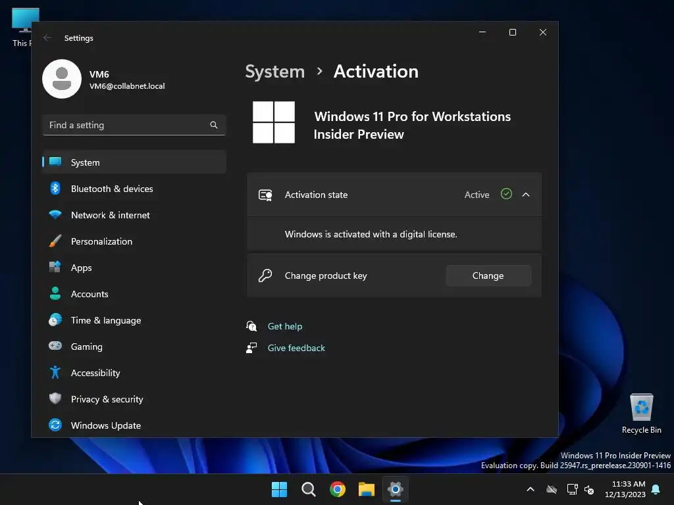Screen dimensions: 674x505
Task: Select the Recycle Bin desktop icon
Action: click(x=641, y=413)
